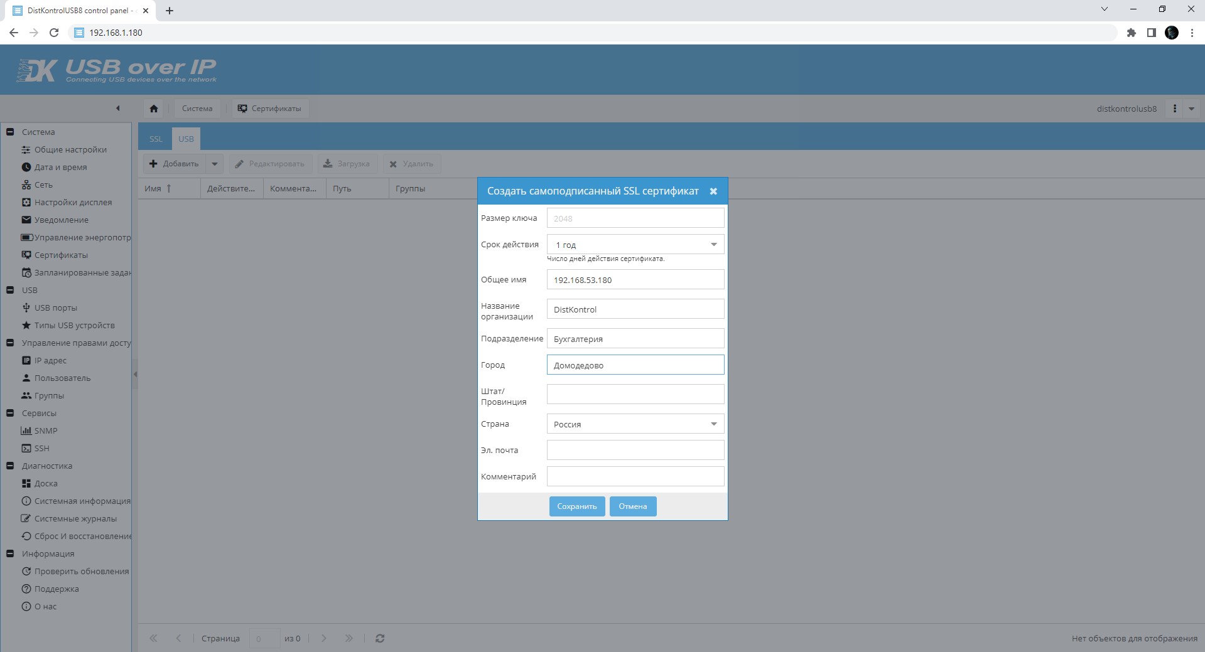The image size is (1205, 652).
Task: Open SSH service settings
Action: (x=41, y=448)
